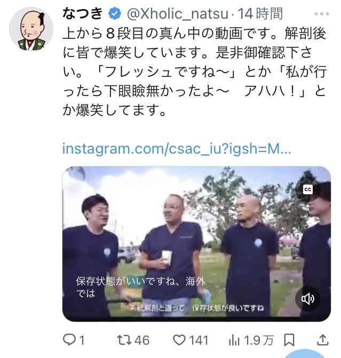Open the なつき display name
Screen dimensions: 341x358
83,13
